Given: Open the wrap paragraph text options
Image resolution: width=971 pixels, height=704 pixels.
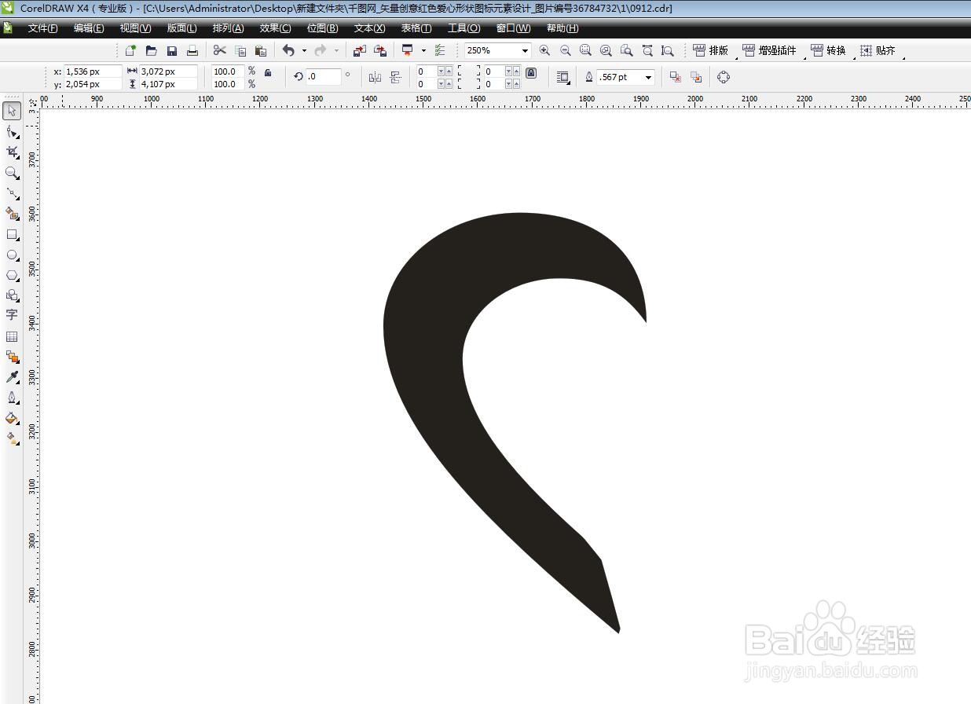Looking at the screenshot, I should (x=562, y=77).
